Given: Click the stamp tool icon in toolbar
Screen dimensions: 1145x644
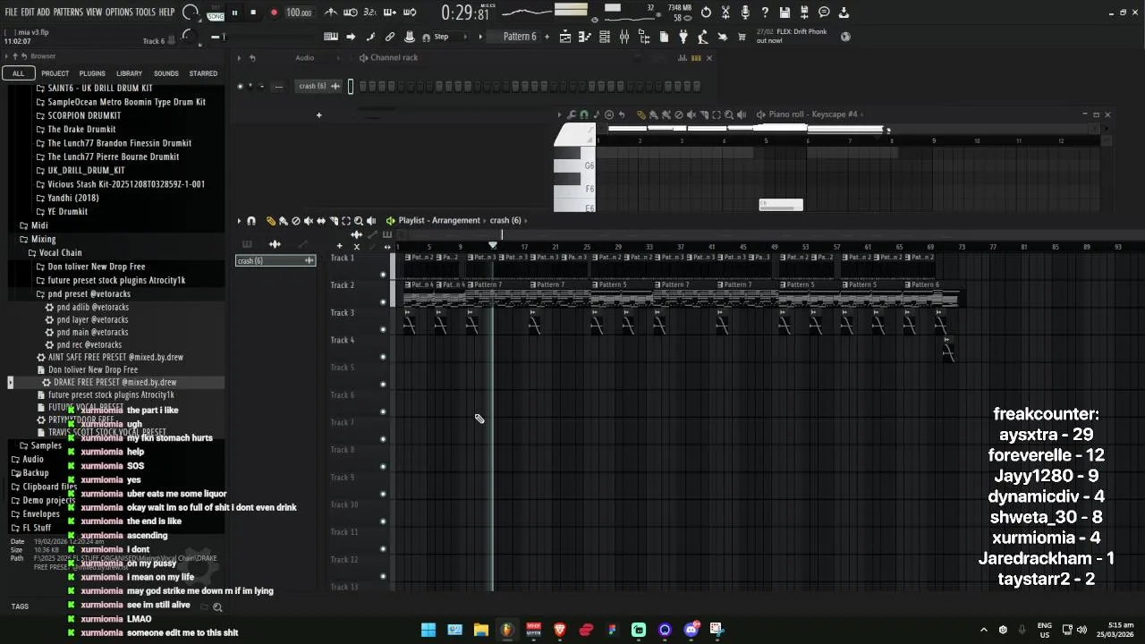Looking at the screenshot, I should [410, 37].
